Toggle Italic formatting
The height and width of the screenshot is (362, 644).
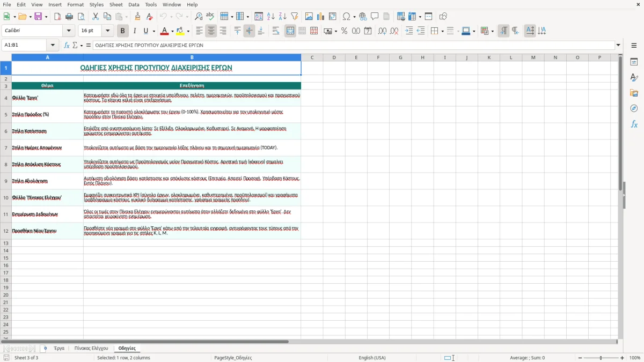pyautogui.click(x=135, y=31)
